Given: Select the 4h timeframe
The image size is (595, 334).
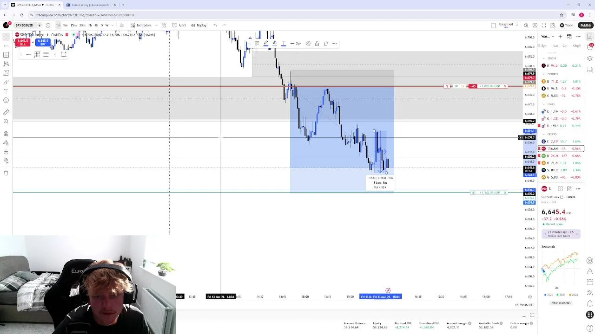Looking at the screenshot, I should point(96,25).
